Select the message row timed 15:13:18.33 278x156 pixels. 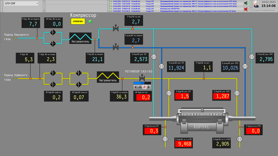click(x=177, y=11)
